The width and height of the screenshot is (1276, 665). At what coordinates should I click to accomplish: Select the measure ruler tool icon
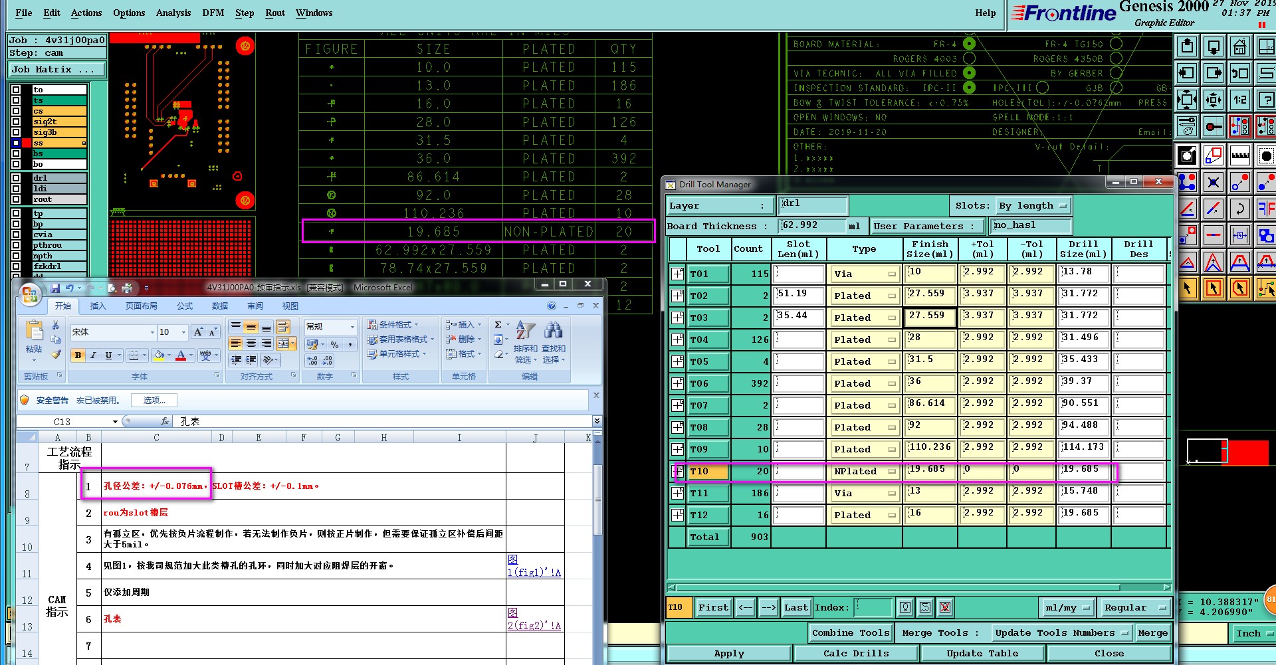1239,155
